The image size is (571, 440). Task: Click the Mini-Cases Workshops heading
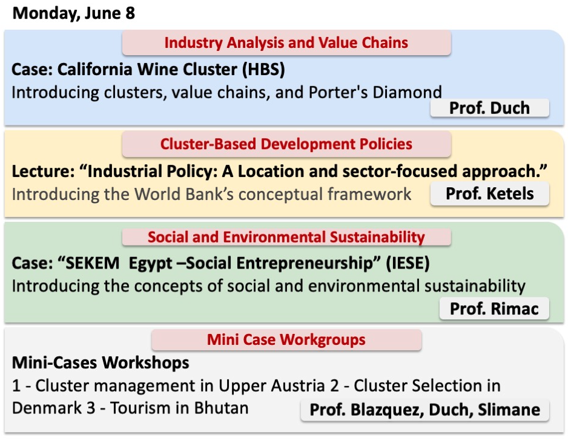pos(101,363)
